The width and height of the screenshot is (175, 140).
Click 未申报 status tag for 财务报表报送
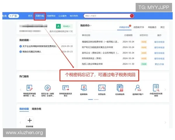click(x=144, y=59)
